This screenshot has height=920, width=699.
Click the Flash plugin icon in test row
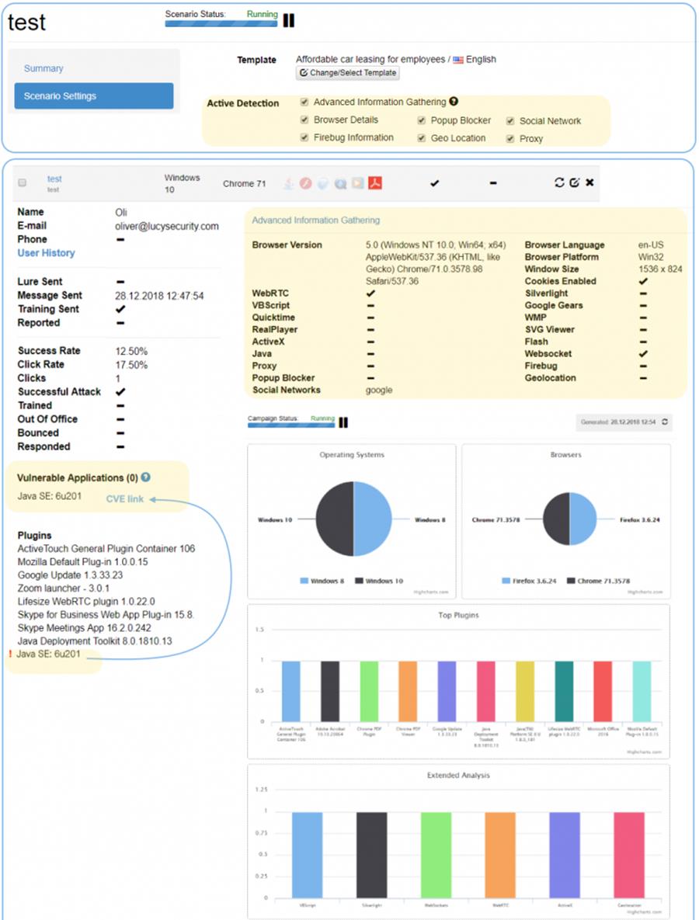[306, 183]
